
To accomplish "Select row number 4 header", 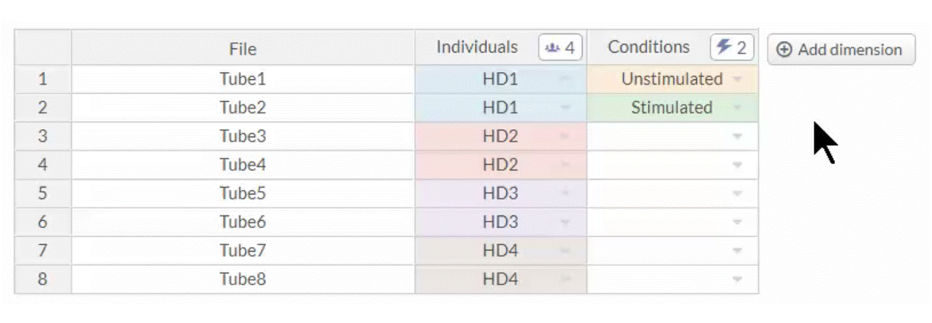I will click(x=42, y=165).
